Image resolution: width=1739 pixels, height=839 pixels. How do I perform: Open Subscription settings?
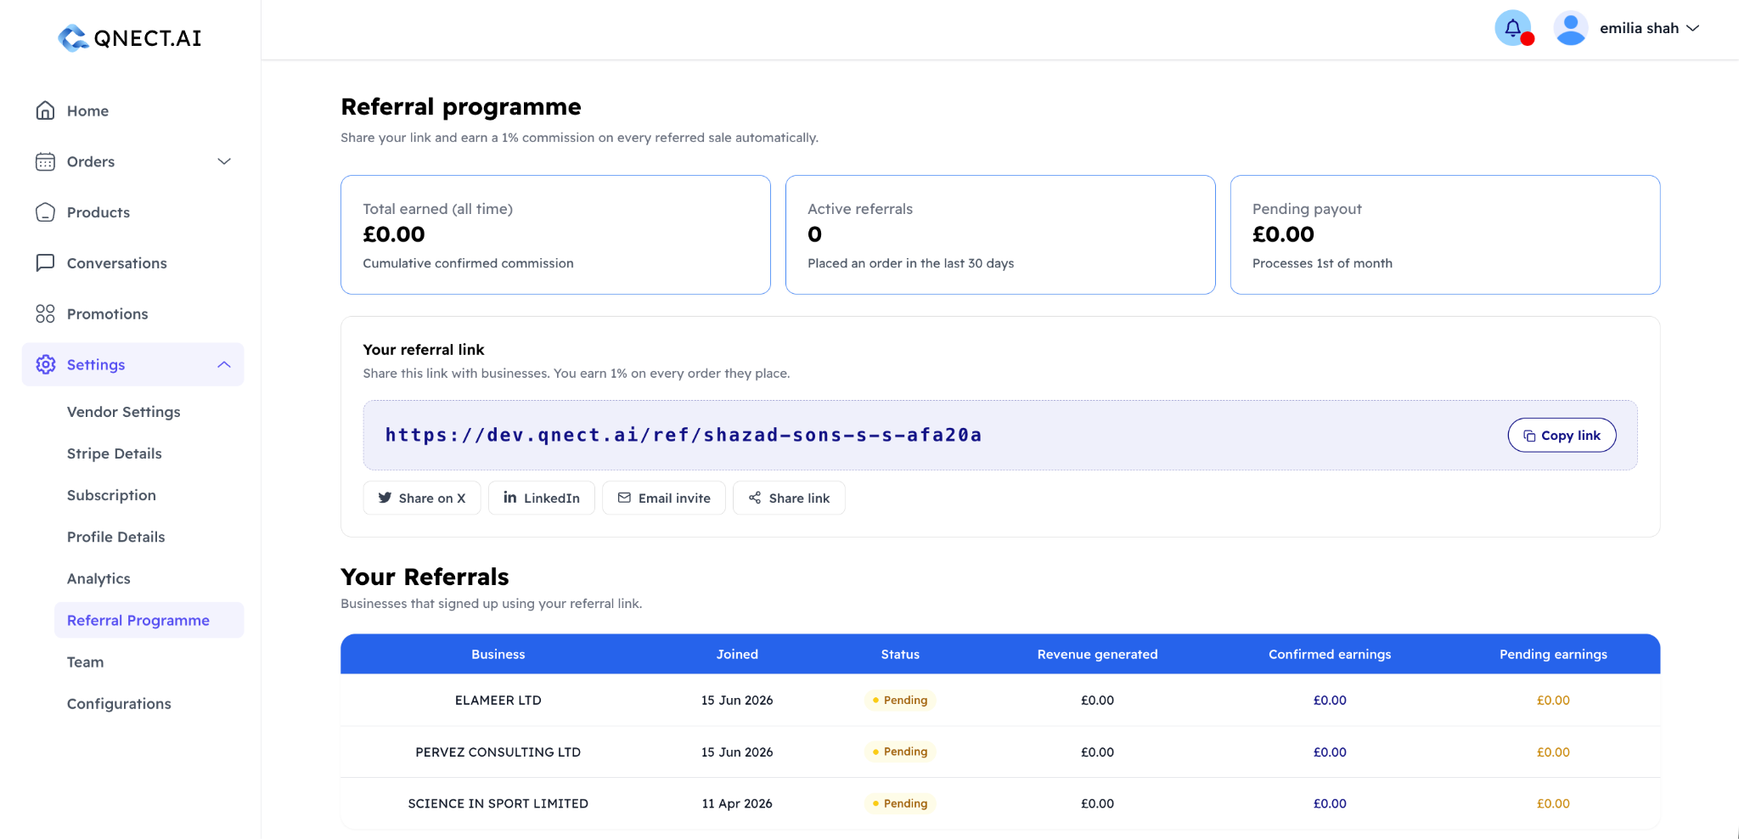tap(111, 495)
